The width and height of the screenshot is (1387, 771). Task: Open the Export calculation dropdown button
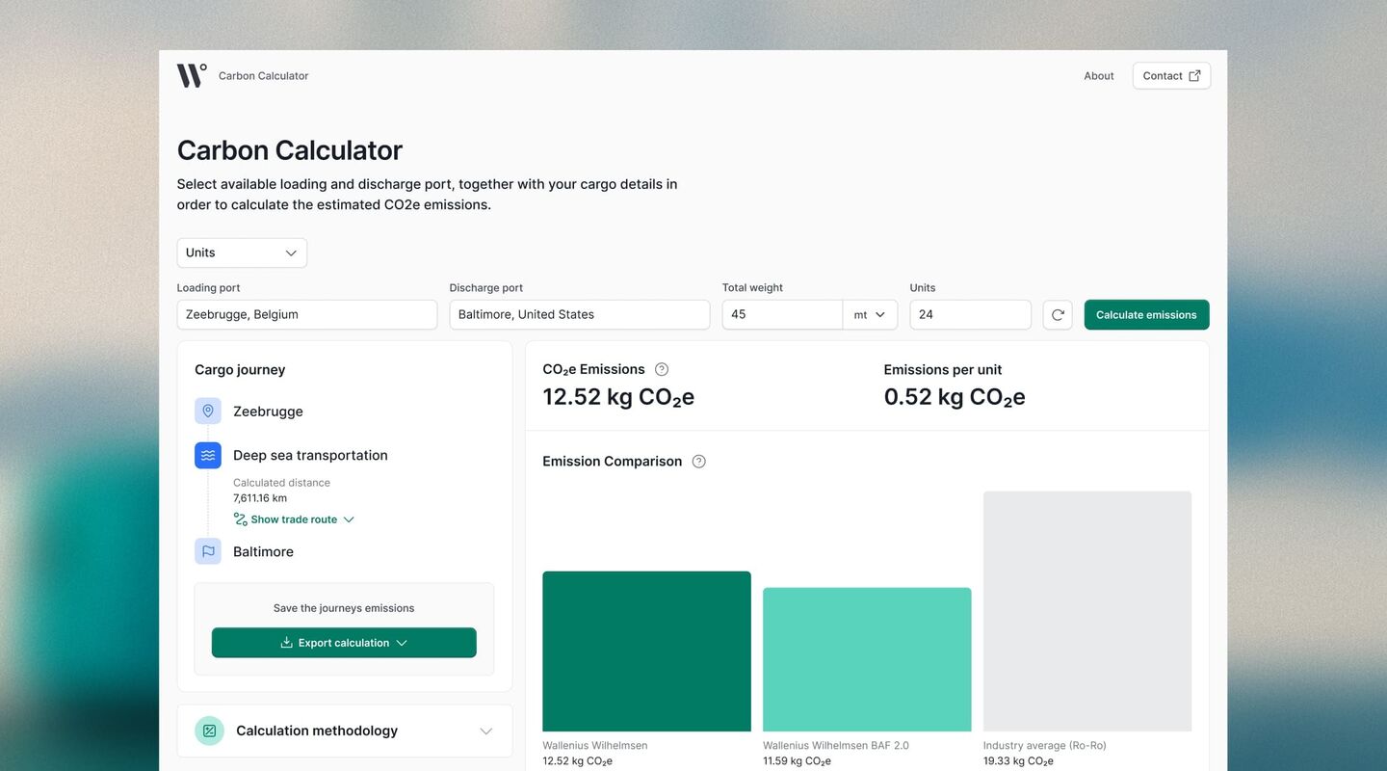[x=344, y=643]
